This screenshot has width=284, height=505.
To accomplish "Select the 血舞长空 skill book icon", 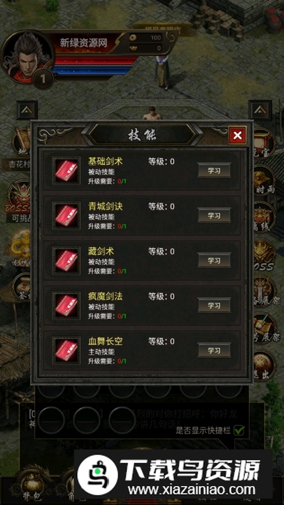I will 66,350.
